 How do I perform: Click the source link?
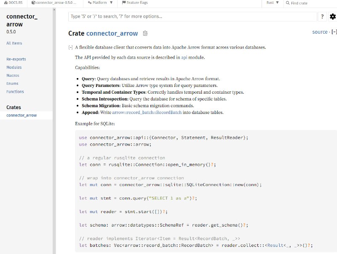[x=320, y=32]
